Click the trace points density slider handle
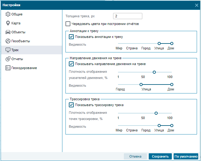The width and height of the screenshot is (201, 161). [x=156, y=113]
